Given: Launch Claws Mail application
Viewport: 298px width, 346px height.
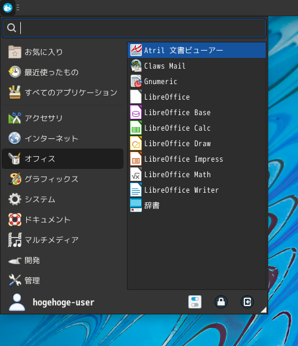Looking at the screenshot, I should [x=197, y=66].
